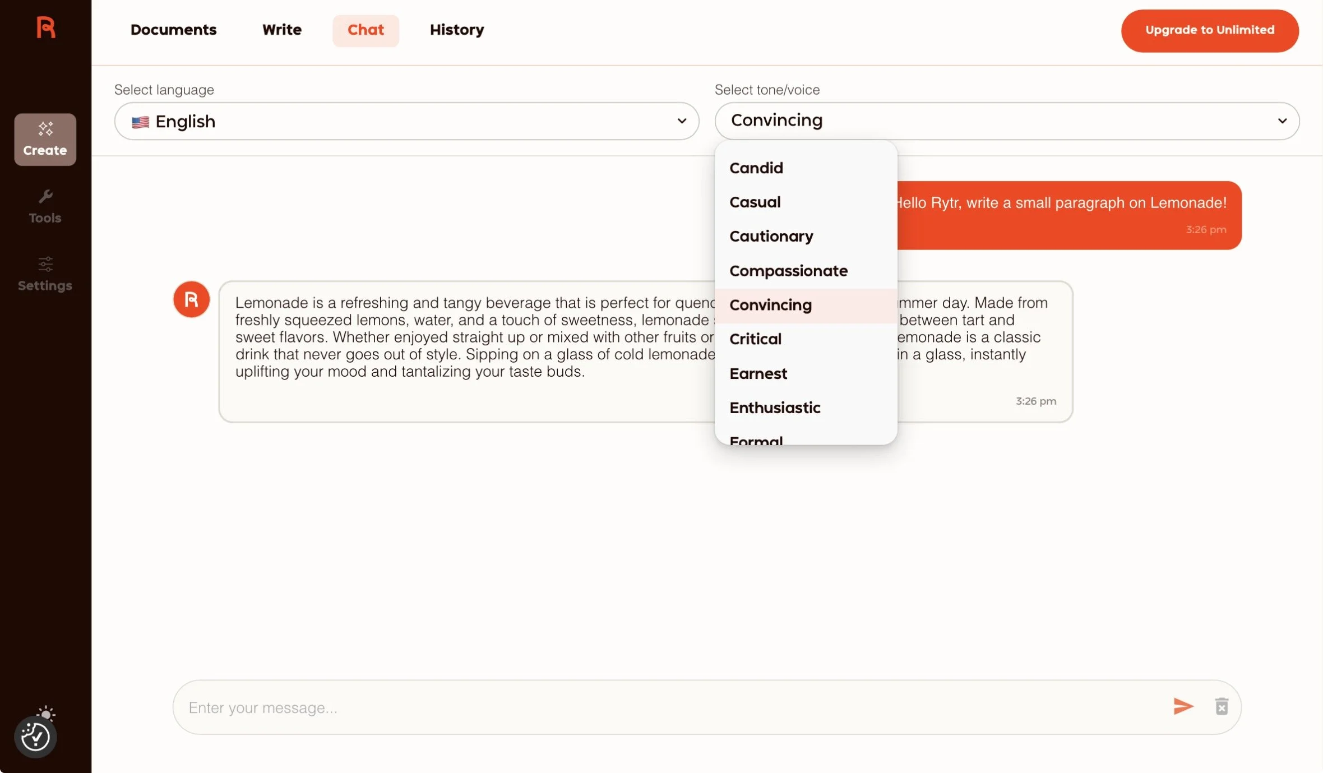Image resolution: width=1323 pixels, height=773 pixels.
Task: Go to the Write tab
Action: pos(281,30)
